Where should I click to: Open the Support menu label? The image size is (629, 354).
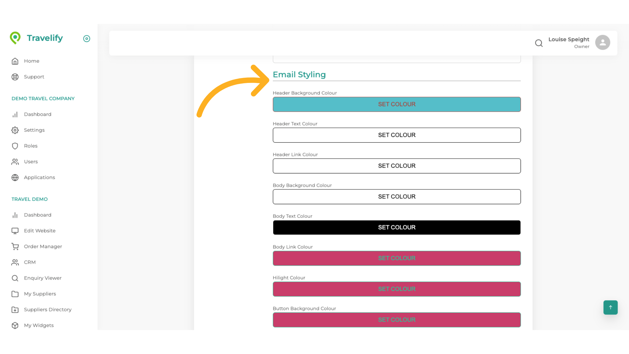(x=34, y=77)
